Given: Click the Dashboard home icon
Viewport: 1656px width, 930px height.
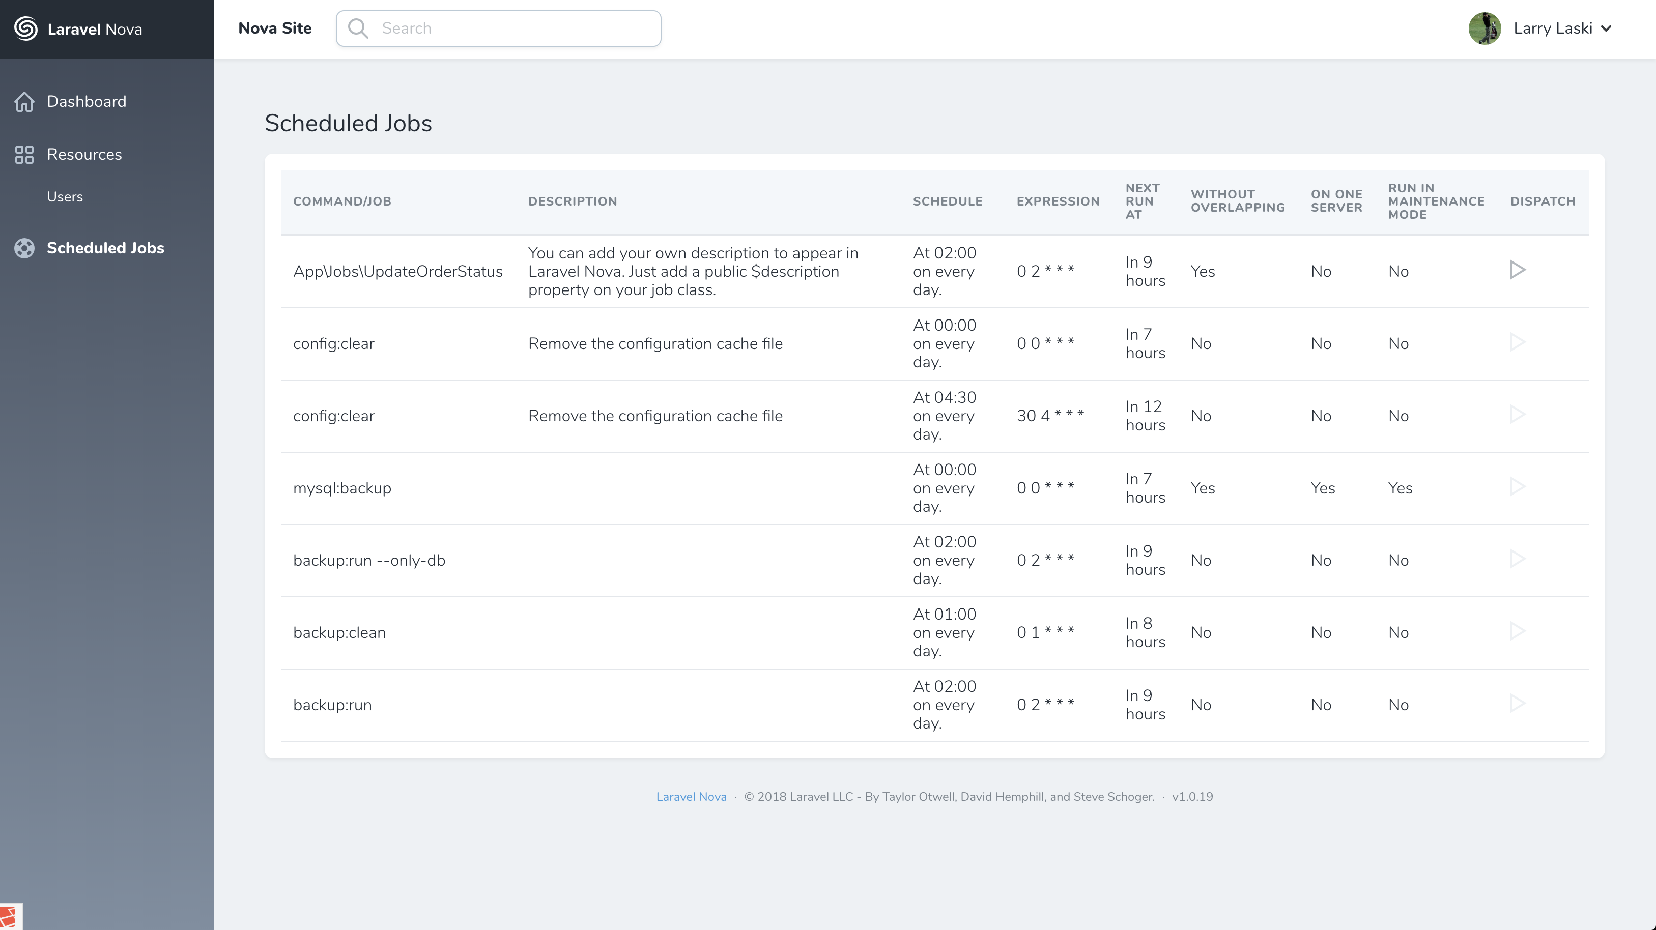Looking at the screenshot, I should click(x=24, y=102).
